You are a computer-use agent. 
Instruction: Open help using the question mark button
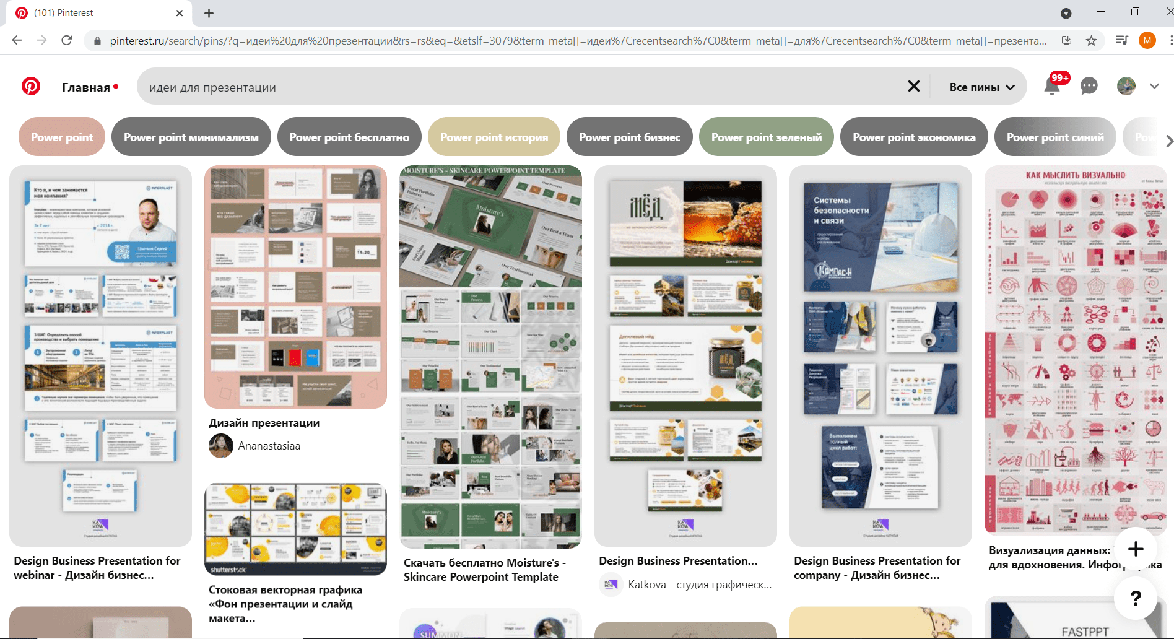point(1136,598)
